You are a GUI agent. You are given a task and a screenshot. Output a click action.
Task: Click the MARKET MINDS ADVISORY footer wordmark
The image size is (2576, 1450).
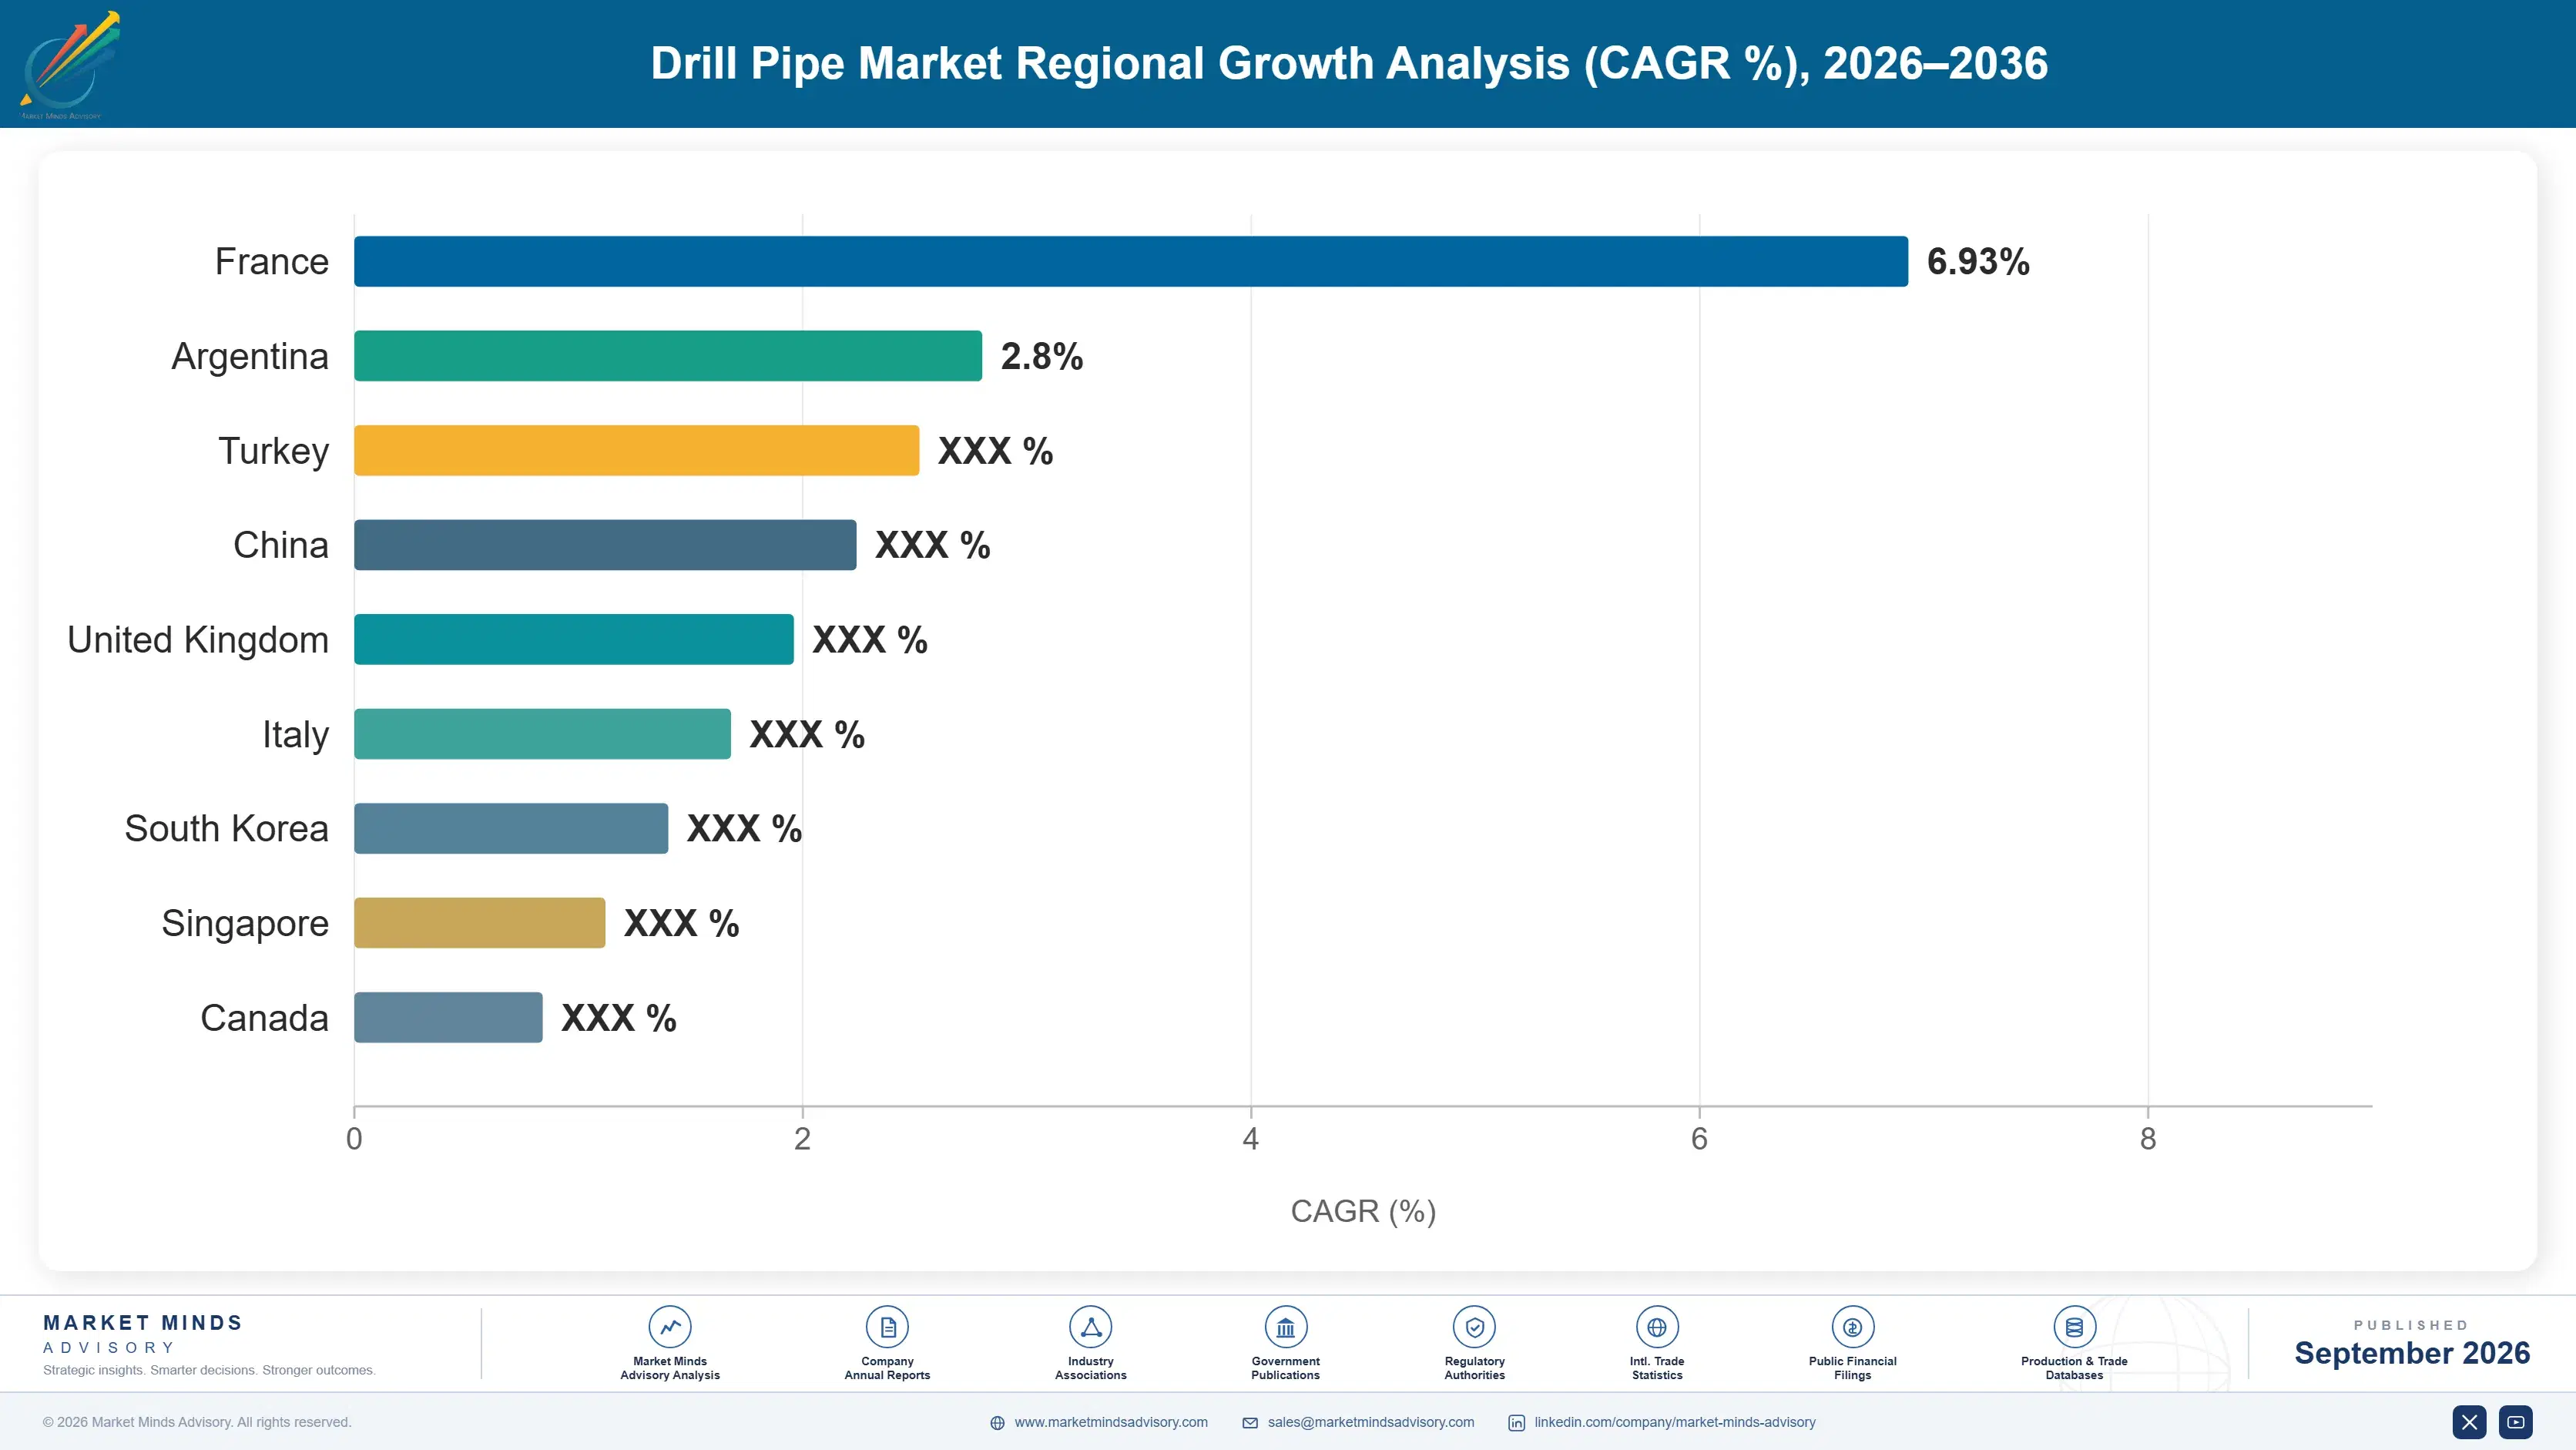(143, 1334)
